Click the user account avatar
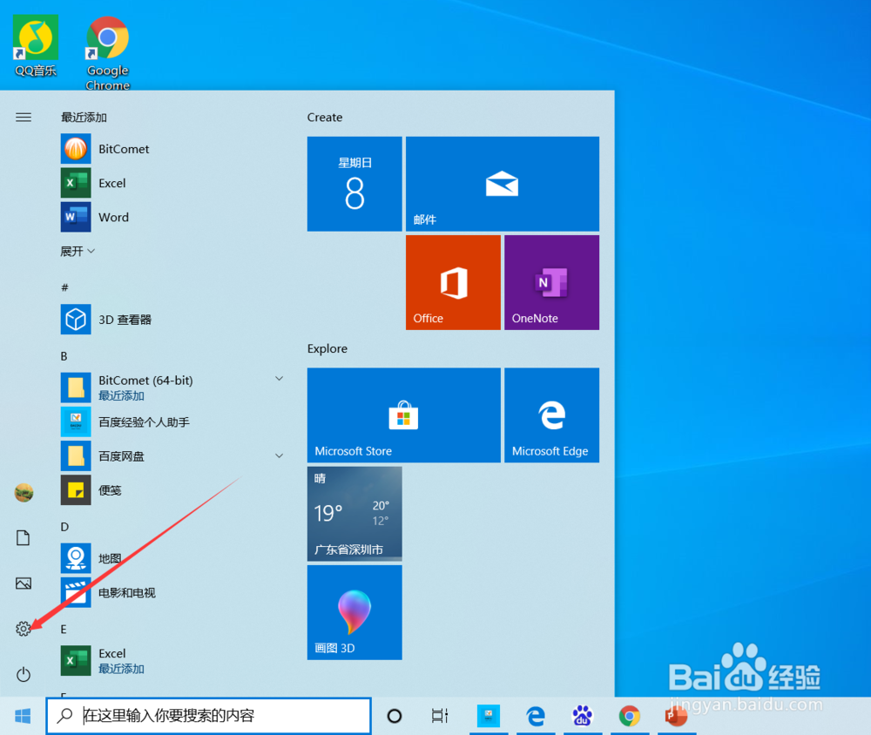This screenshot has width=871, height=735. click(x=24, y=492)
